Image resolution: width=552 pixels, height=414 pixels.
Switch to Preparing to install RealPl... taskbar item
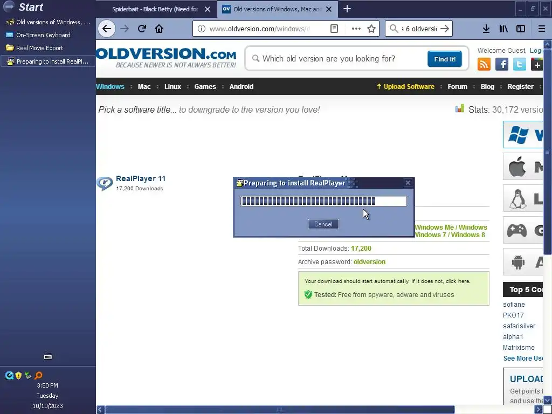pos(48,61)
